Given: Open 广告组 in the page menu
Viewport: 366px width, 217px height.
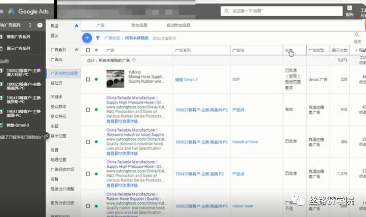Looking at the screenshot, I should pyautogui.click(x=56, y=59).
